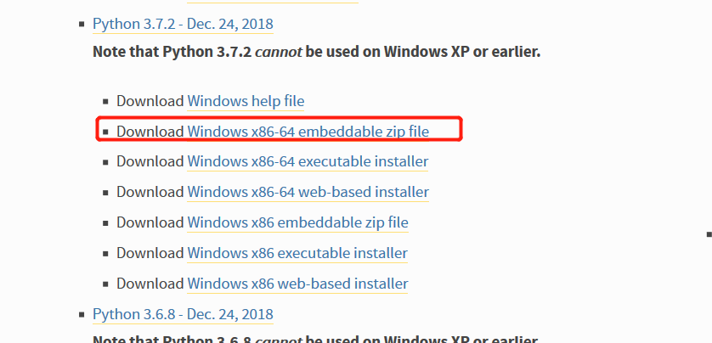Click the "Windows XP or earlier" note text
The height and width of the screenshot is (343, 712).
(x=462, y=51)
